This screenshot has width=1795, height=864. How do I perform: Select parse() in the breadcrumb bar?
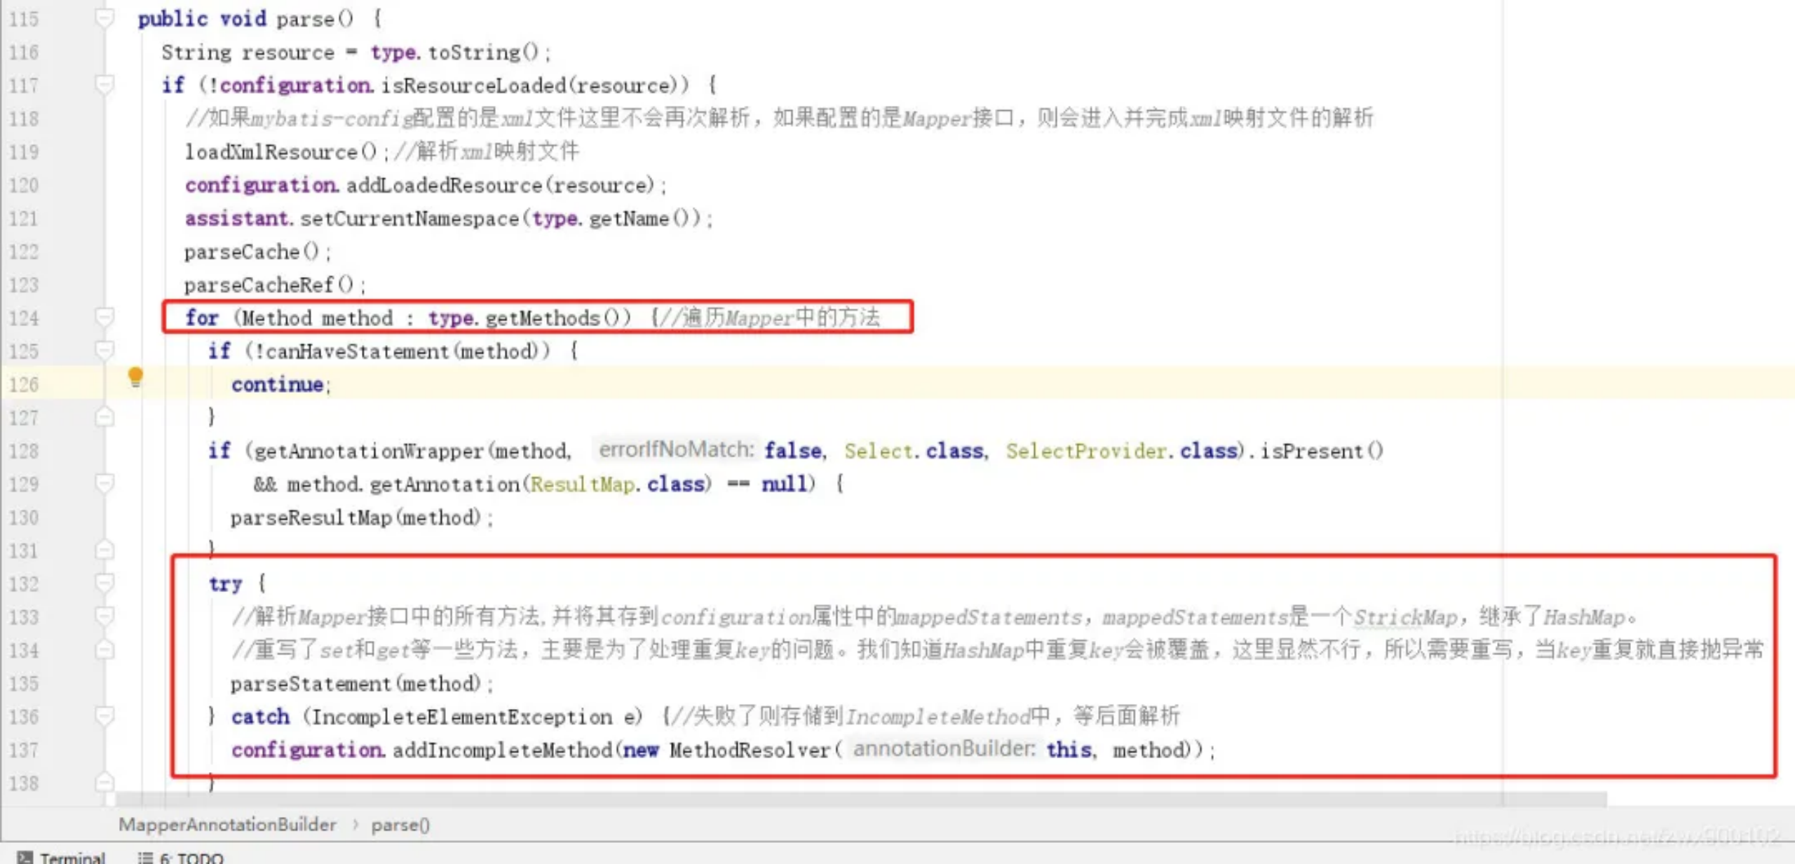pyautogui.click(x=400, y=825)
